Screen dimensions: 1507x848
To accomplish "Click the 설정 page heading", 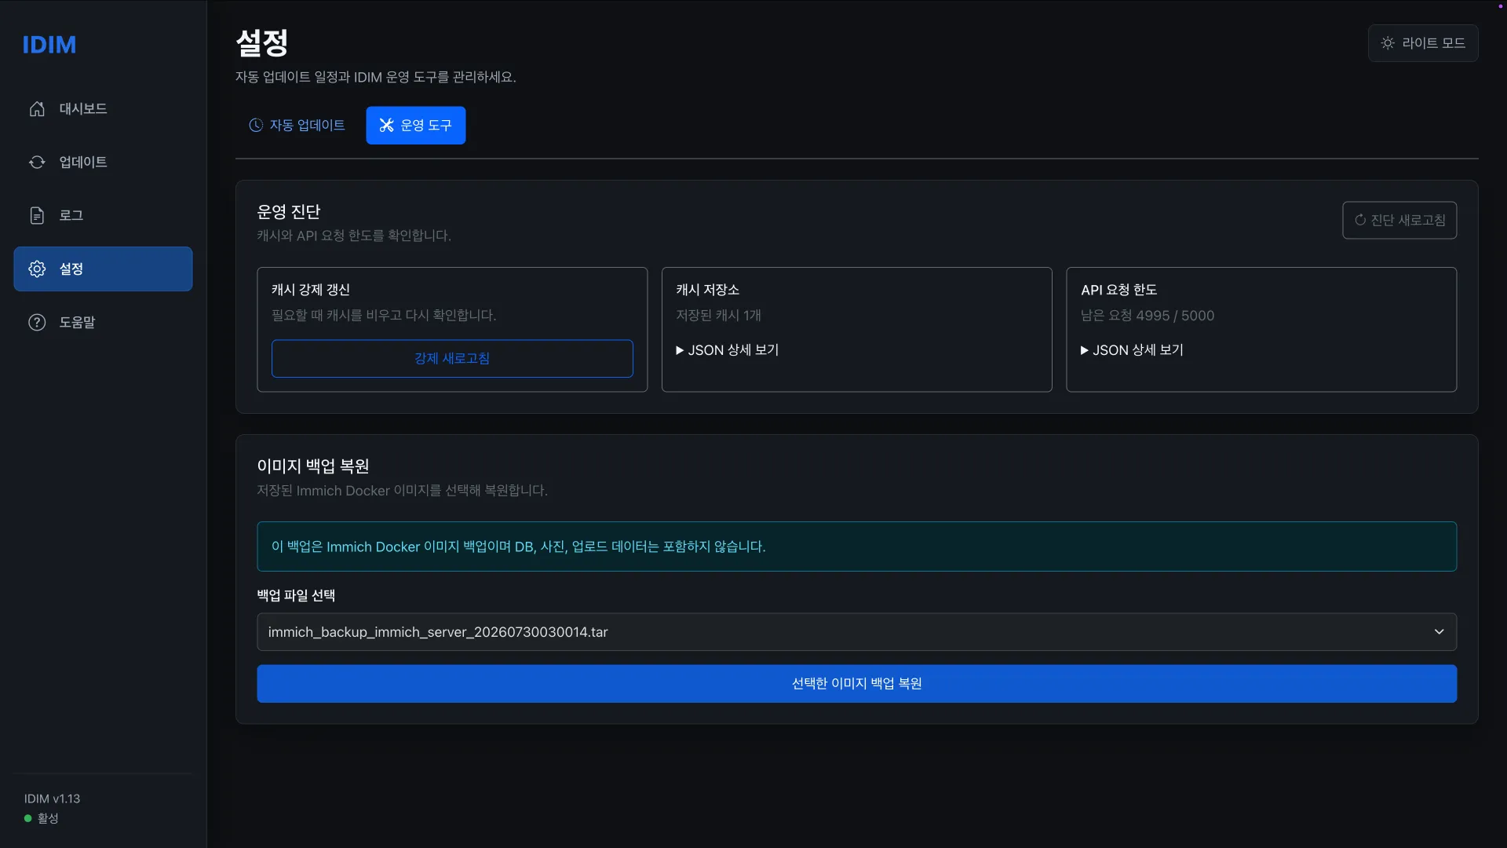I will [x=262, y=43].
